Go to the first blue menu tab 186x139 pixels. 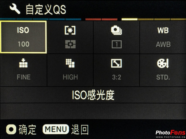click(x=8, y=19)
